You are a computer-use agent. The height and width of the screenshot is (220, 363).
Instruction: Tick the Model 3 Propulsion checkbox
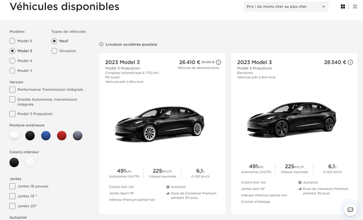[x=12, y=113]
